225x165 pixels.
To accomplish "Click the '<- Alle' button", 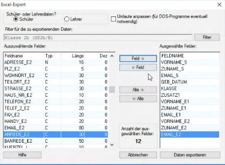I will coord(138,99).
